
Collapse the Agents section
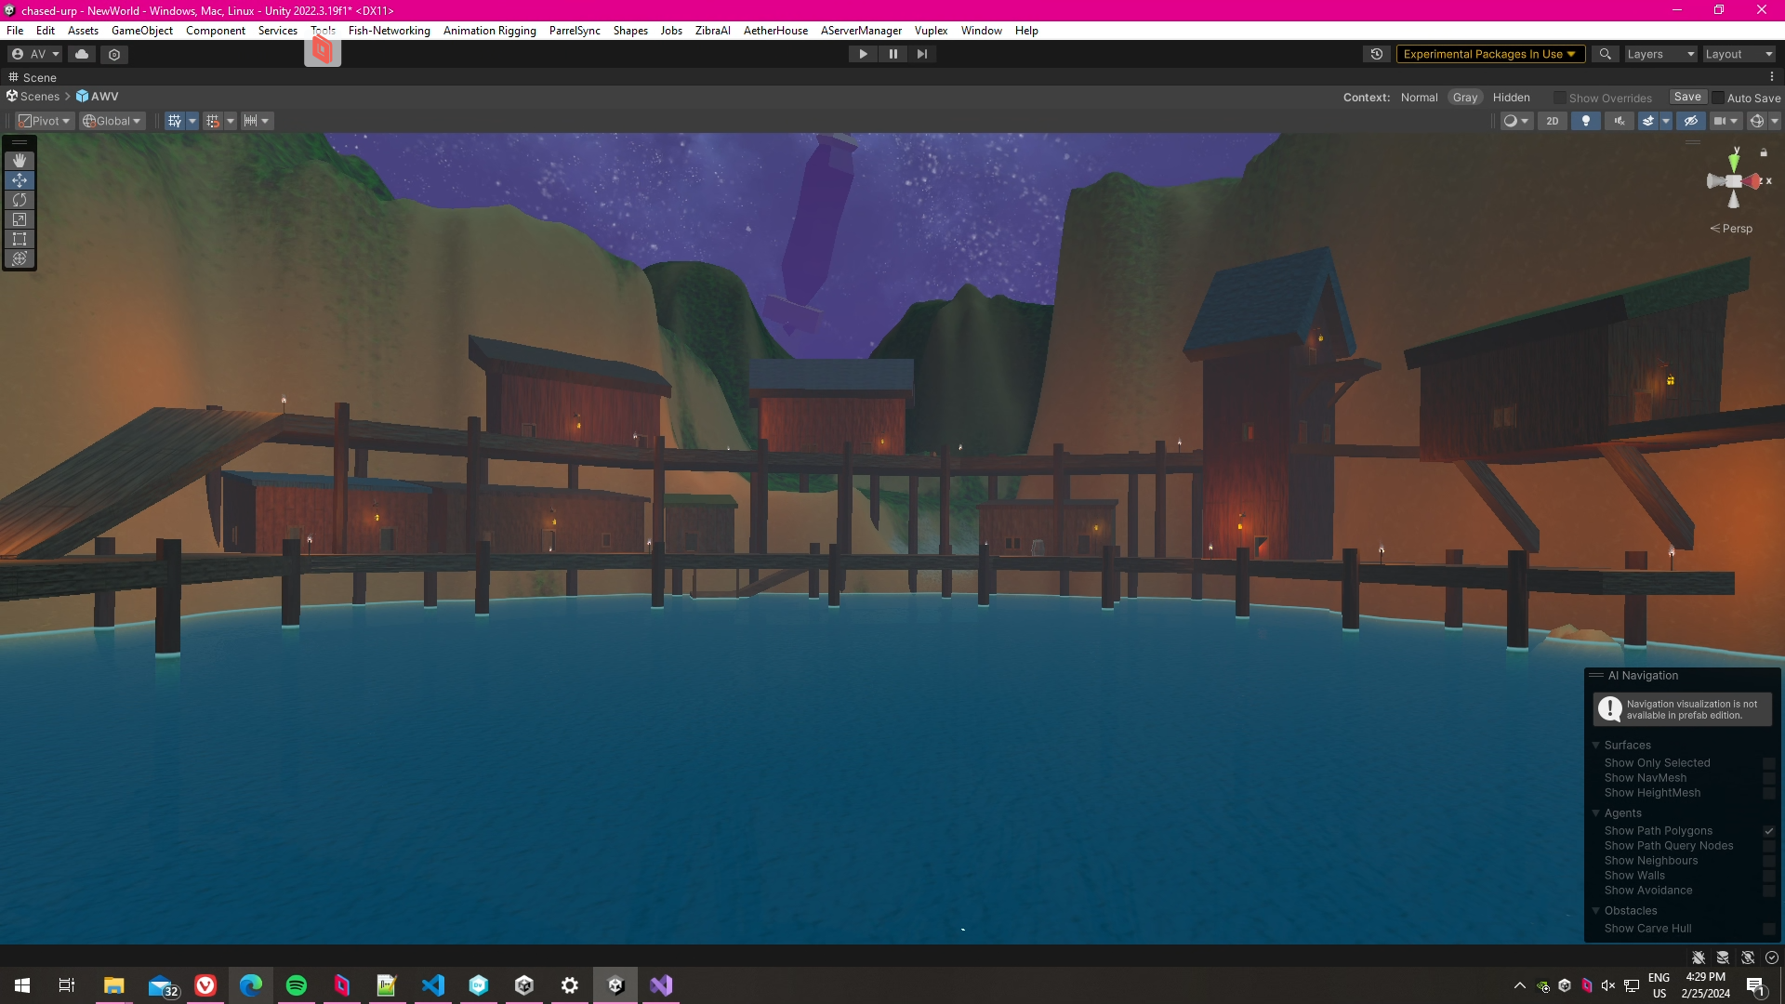coord(1596,813)
